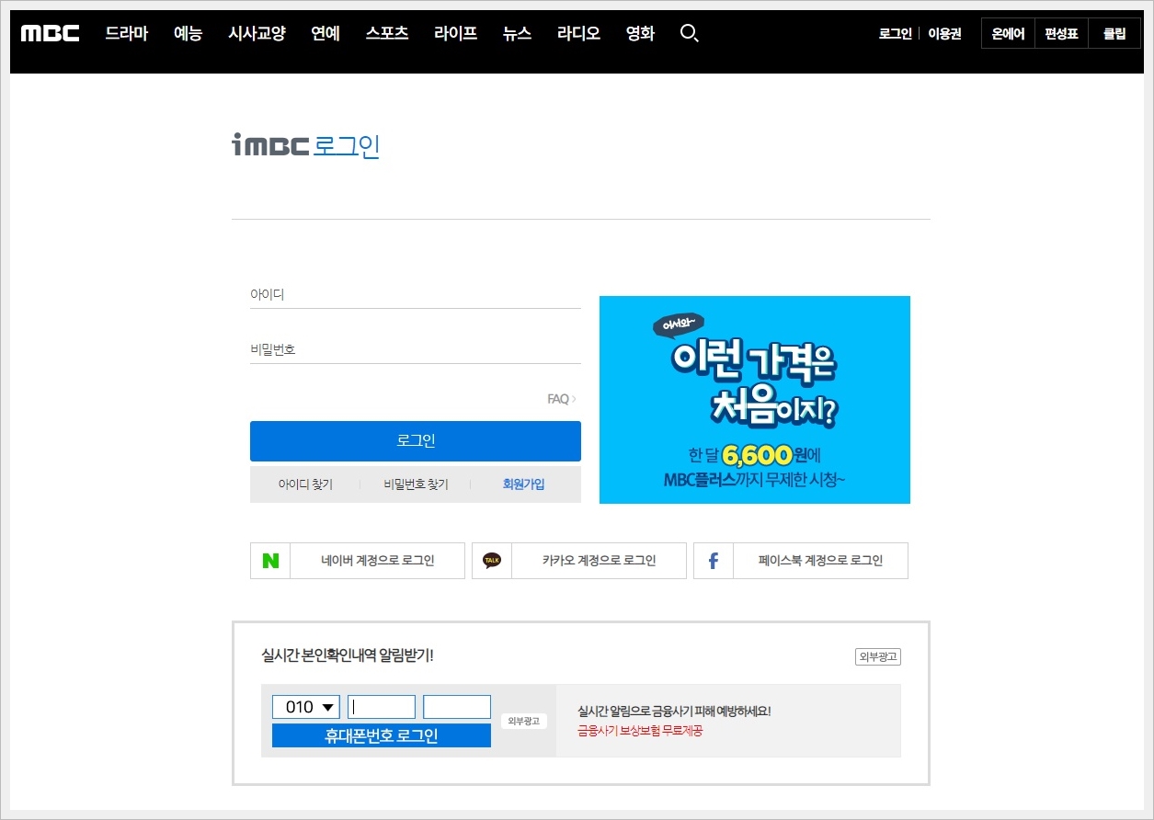The width and height of the screenshot is (1154, 820).
Task: Click the 이용권 link in header
Action: 944,34
